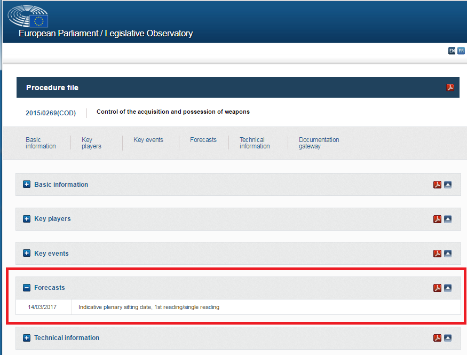Open PDF icon in Basic information row
This screenshot has height=355, width=467.
437,185
